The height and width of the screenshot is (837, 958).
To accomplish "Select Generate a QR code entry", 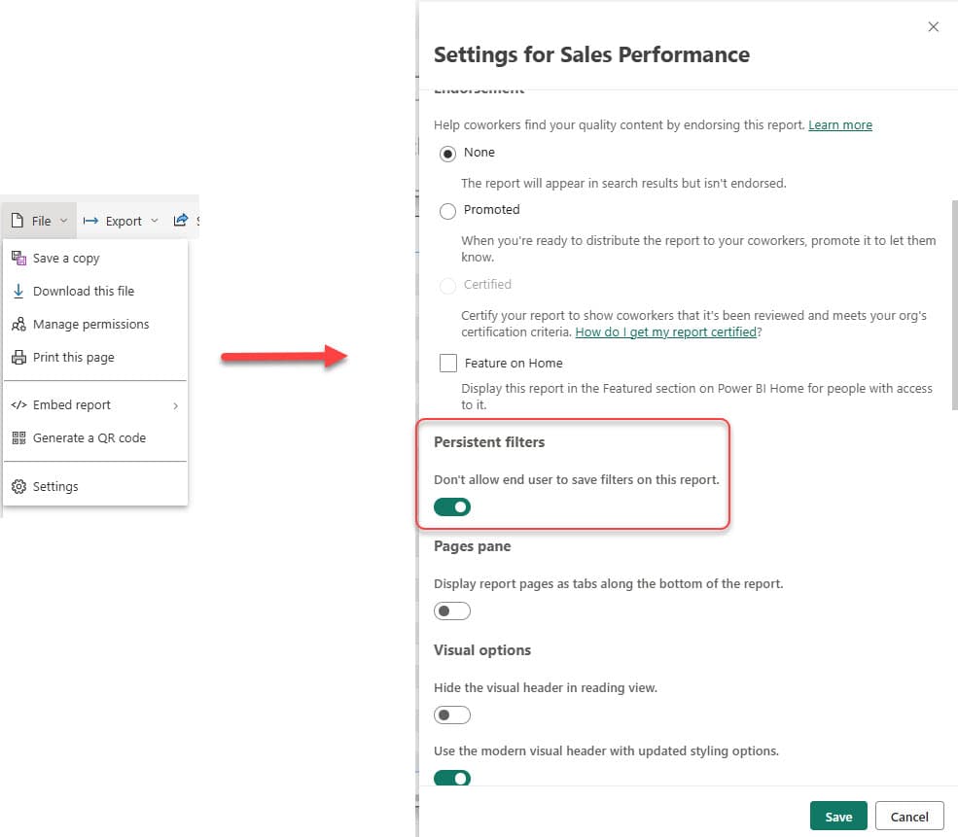I will [95, 437].
